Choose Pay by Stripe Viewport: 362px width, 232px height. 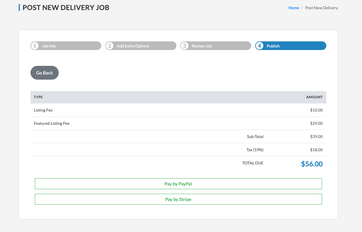[x=178, y=199]
